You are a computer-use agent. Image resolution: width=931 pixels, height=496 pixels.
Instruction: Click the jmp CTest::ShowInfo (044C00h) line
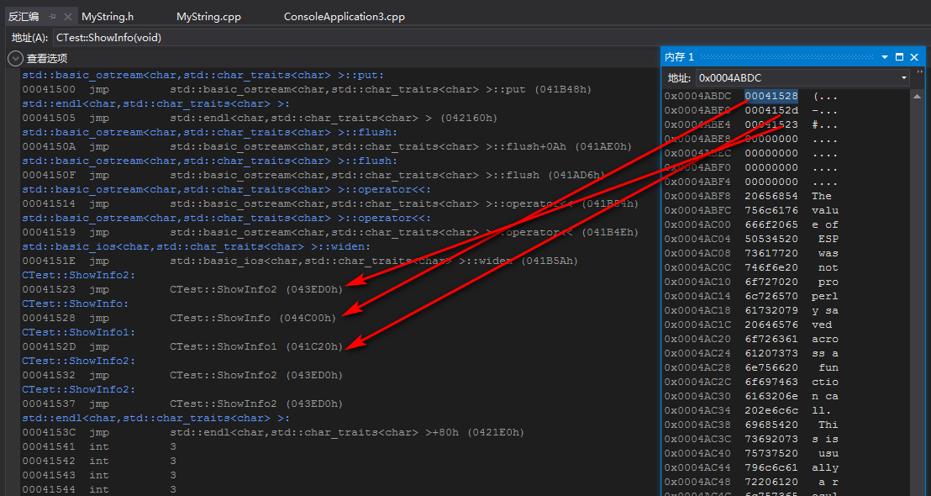252,318
